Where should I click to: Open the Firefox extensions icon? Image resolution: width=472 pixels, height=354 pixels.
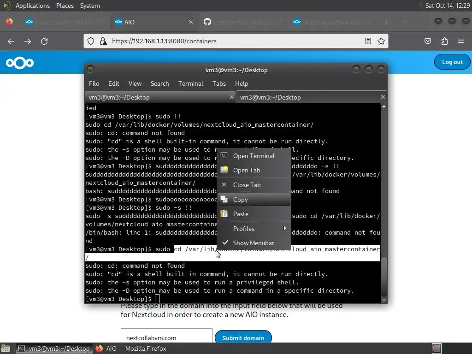click(444, 41)
